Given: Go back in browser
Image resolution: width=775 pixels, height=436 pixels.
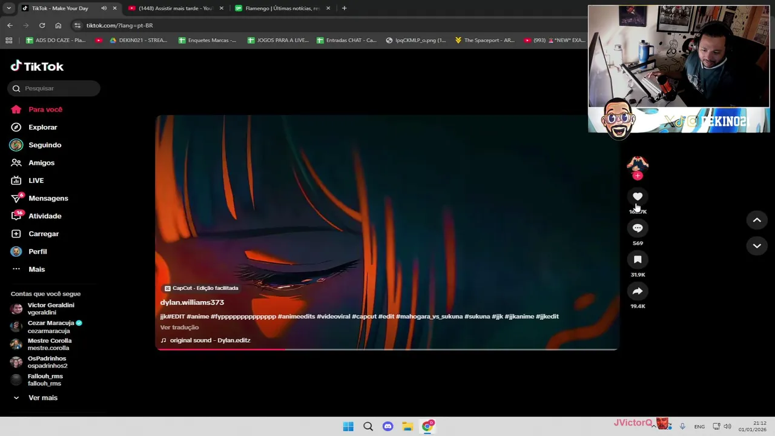Looking at the screenshot, I should [10, 25].
